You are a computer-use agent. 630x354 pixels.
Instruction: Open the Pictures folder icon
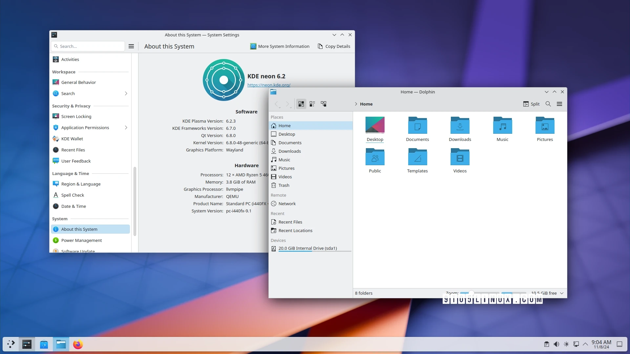[545, 125]
